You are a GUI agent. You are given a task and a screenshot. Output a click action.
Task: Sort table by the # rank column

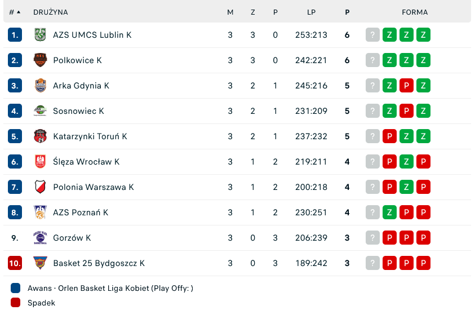point(15,12)
